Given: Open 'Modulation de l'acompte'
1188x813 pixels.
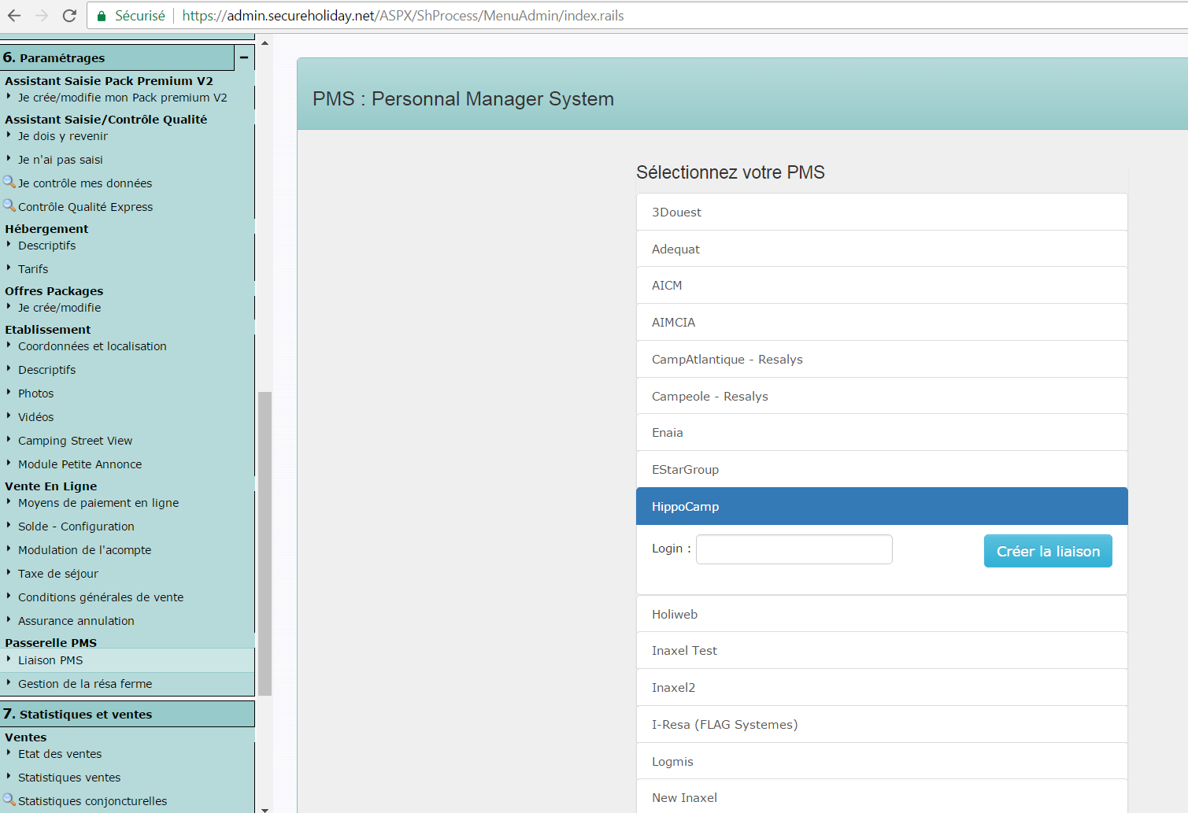Looking at the screenshot, I should (x=85, y=550).
